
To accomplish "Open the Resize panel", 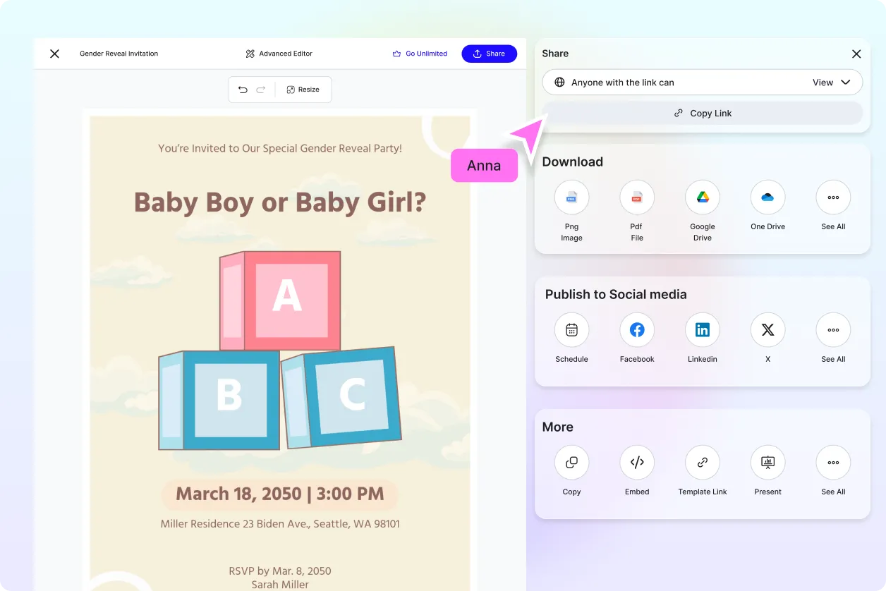I will (303, 90).
